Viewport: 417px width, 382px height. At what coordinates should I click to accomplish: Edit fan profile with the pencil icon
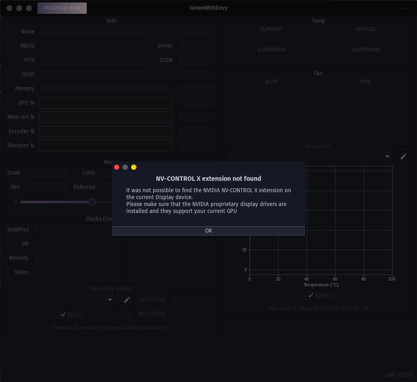coord(404,156)
